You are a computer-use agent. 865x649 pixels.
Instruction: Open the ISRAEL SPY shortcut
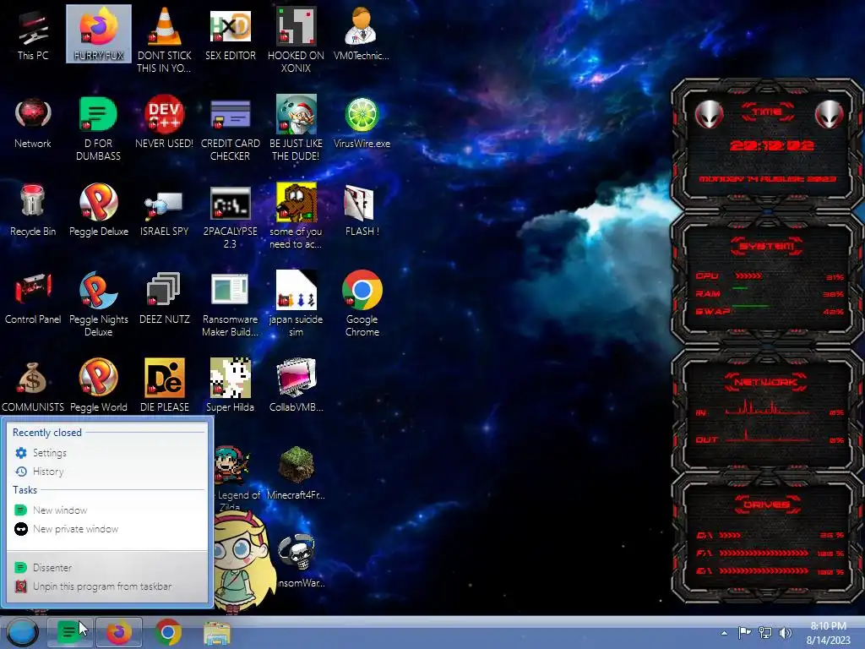click(165, 210)
